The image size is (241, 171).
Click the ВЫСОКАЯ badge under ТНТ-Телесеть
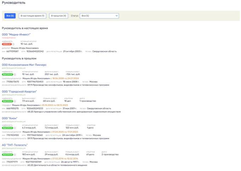coord(7,155)
